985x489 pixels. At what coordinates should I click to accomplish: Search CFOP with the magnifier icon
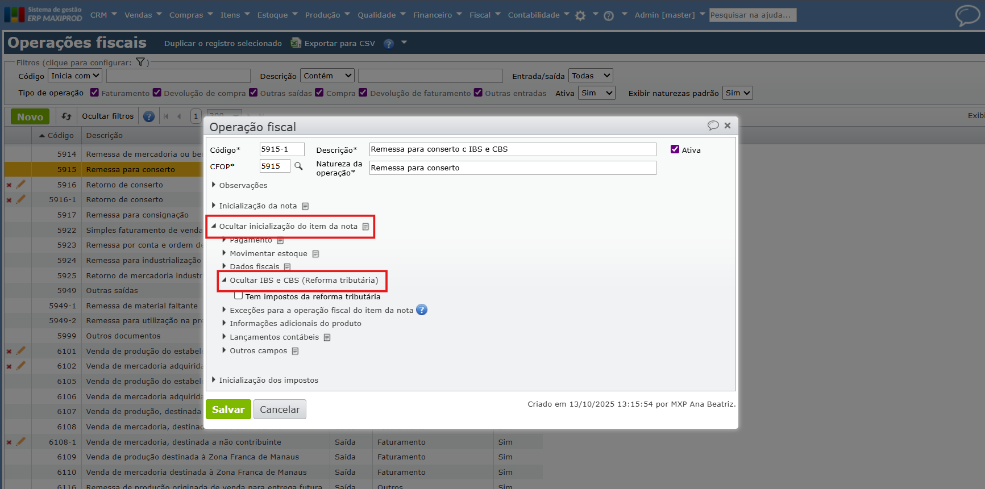coord(298,166)
